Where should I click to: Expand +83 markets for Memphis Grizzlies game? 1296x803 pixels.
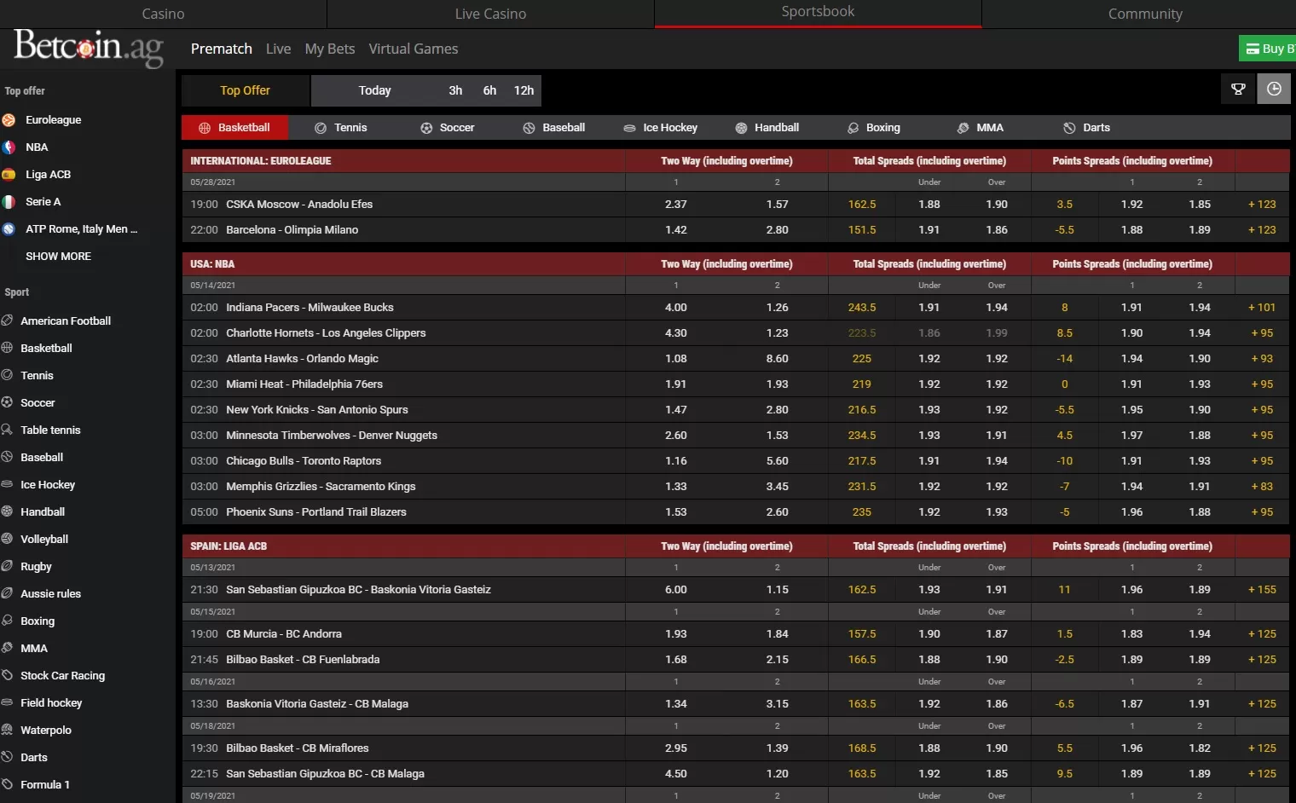[x=1262, y=487]
